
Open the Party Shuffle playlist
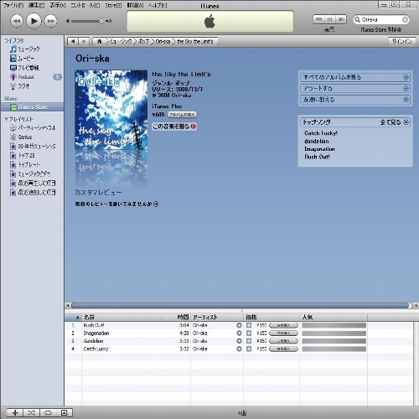pyautogui.click(x=33, y=127)
